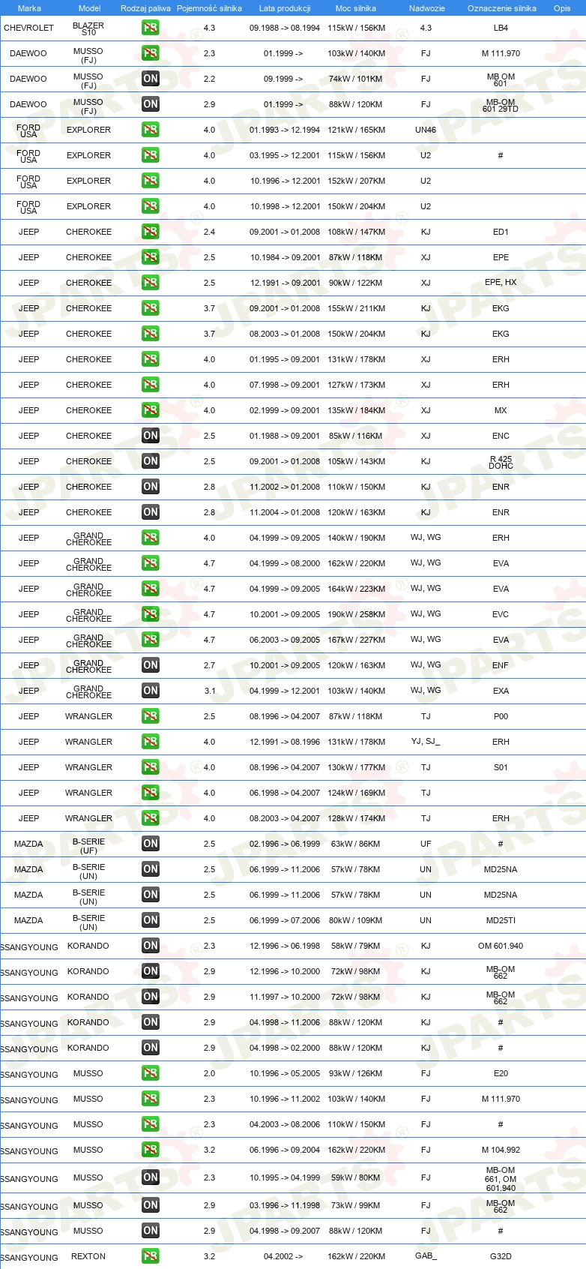
Task: Select the CHEVROLET brand cell
Action: coord(29,28)
